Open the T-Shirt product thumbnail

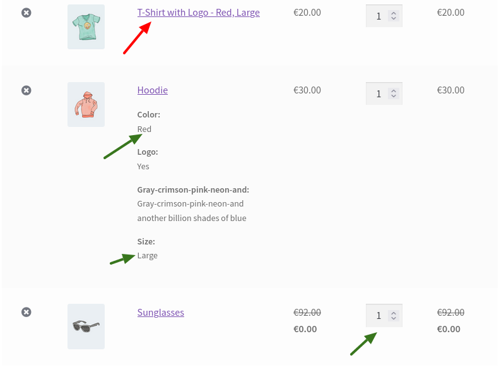coord(86,27)
